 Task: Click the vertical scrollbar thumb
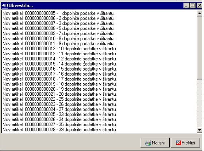coord(200,47)
